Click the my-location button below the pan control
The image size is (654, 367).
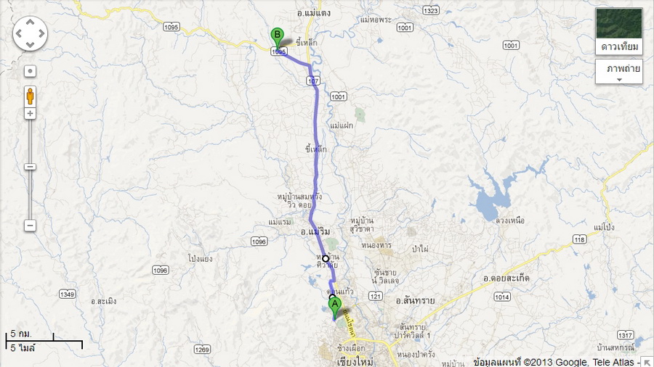(x=30, y=71)
